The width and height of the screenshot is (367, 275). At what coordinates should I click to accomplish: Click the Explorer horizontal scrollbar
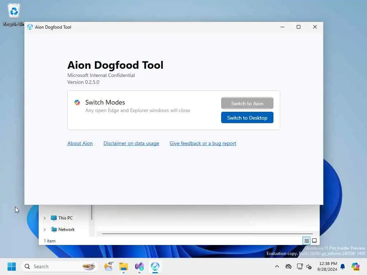[208, 233]
